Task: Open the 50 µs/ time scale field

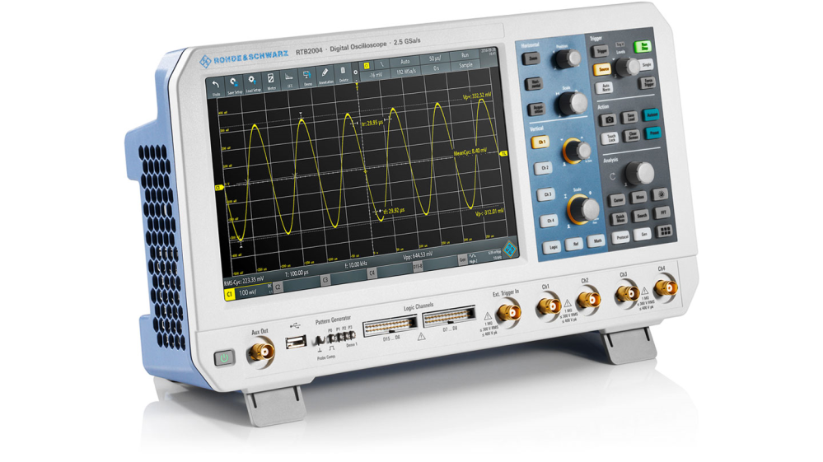Action: tap(435, 60)
